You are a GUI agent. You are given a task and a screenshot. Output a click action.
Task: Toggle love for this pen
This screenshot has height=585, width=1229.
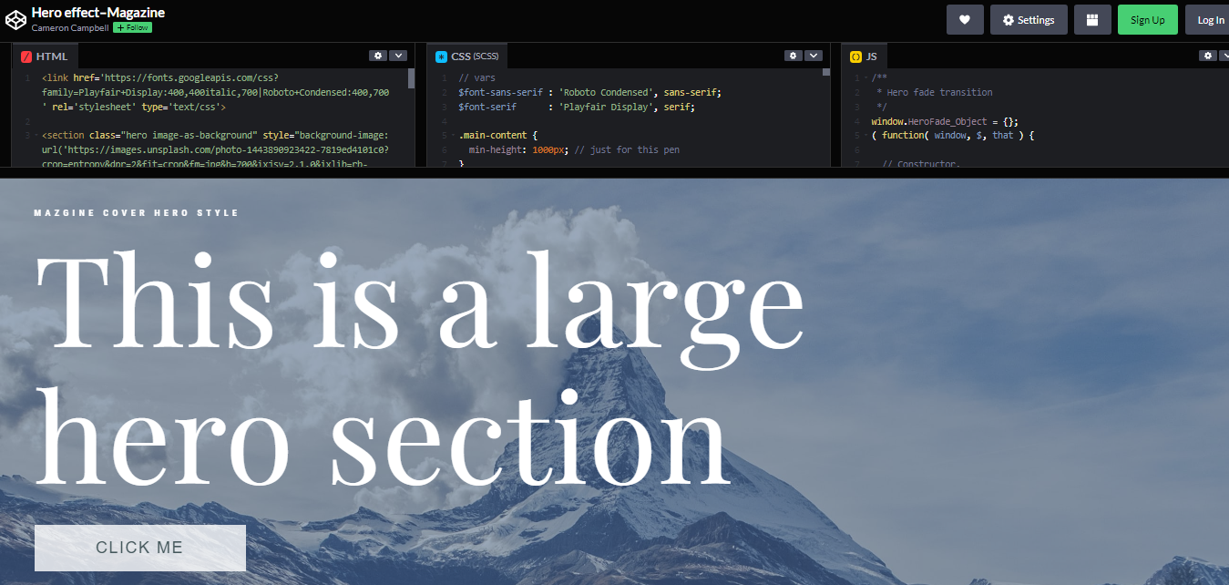pyautogui.click(x=965, y=19)
